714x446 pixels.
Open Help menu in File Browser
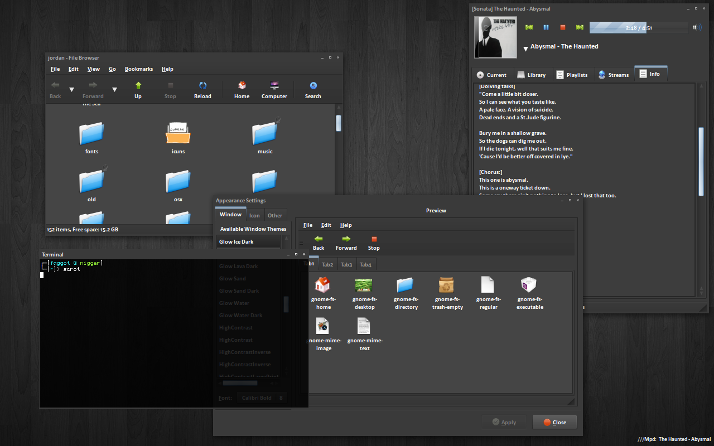(x=167, y=69)
